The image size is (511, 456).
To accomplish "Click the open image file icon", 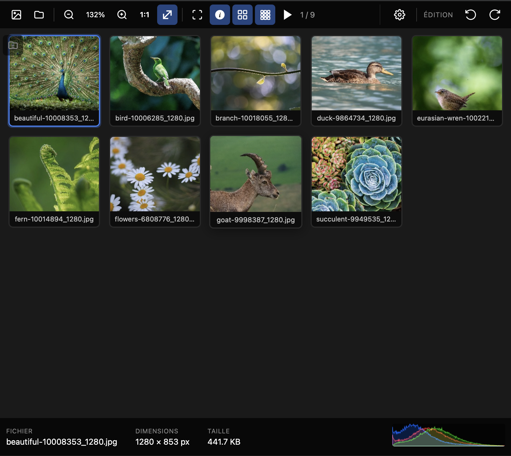I will click(16, 15).
